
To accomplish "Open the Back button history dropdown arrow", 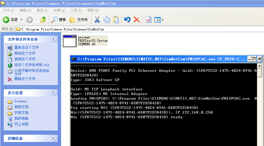I will [21, 20].
